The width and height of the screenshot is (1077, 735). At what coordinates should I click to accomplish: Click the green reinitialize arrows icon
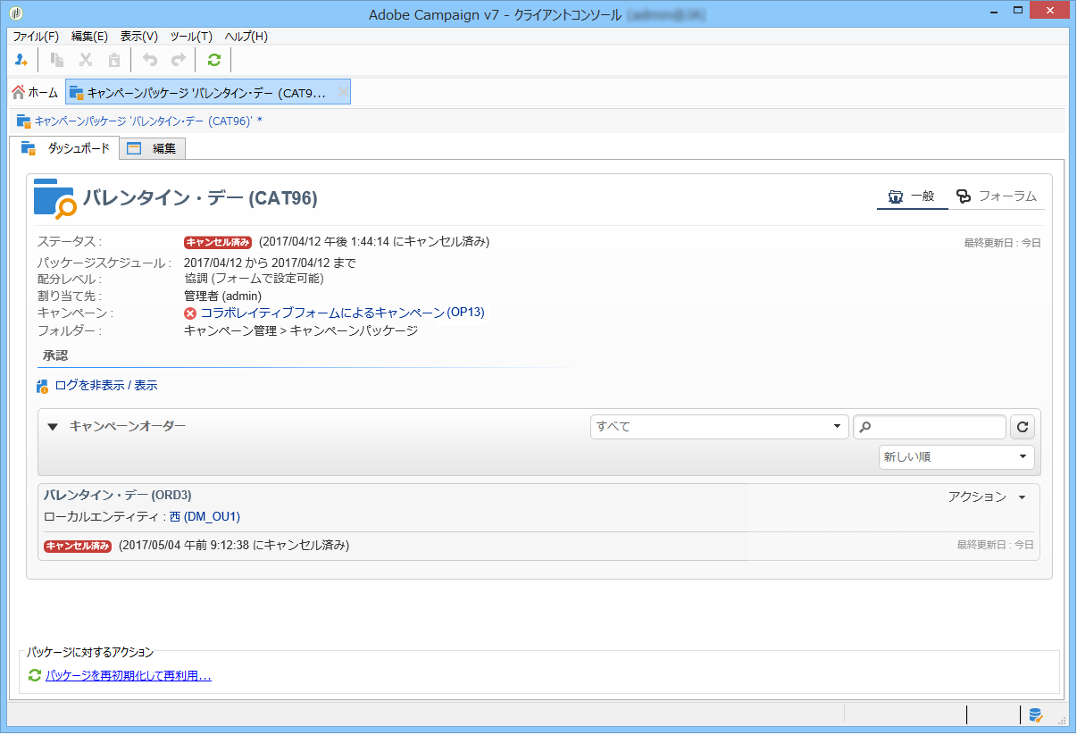click(x=35, y=676)
